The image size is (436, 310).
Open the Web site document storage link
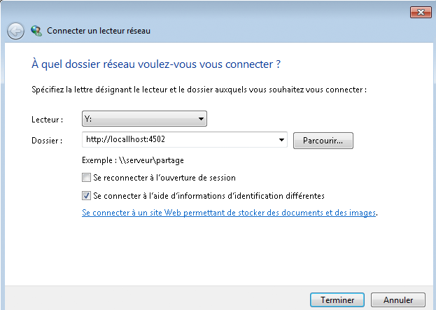229,213
